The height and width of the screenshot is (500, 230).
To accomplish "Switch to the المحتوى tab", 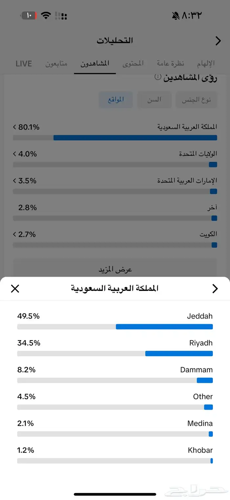I will [x=133, y=64].
